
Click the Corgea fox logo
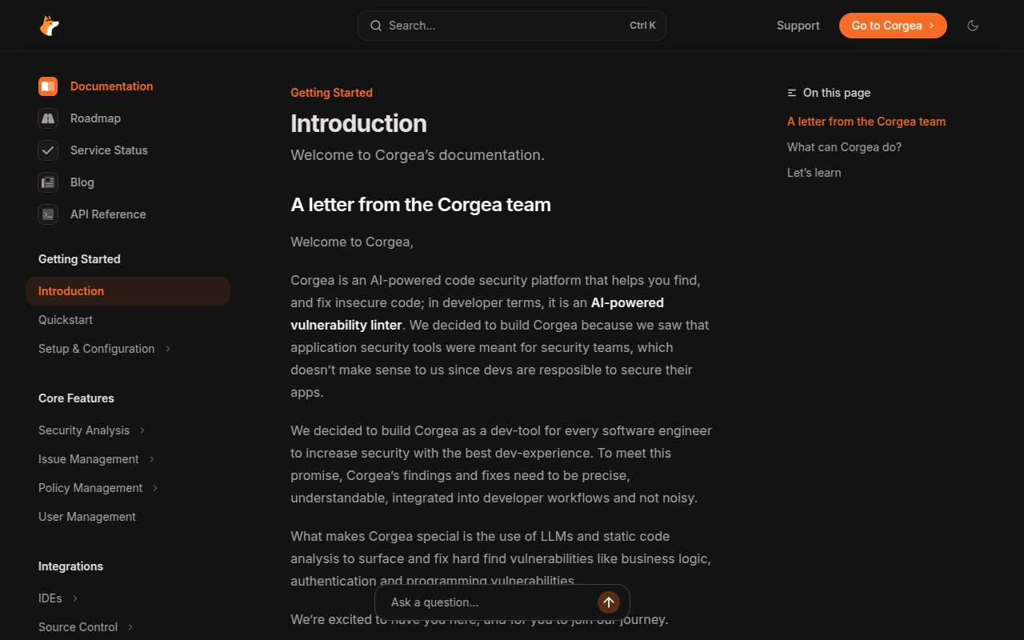coord(50,26)
